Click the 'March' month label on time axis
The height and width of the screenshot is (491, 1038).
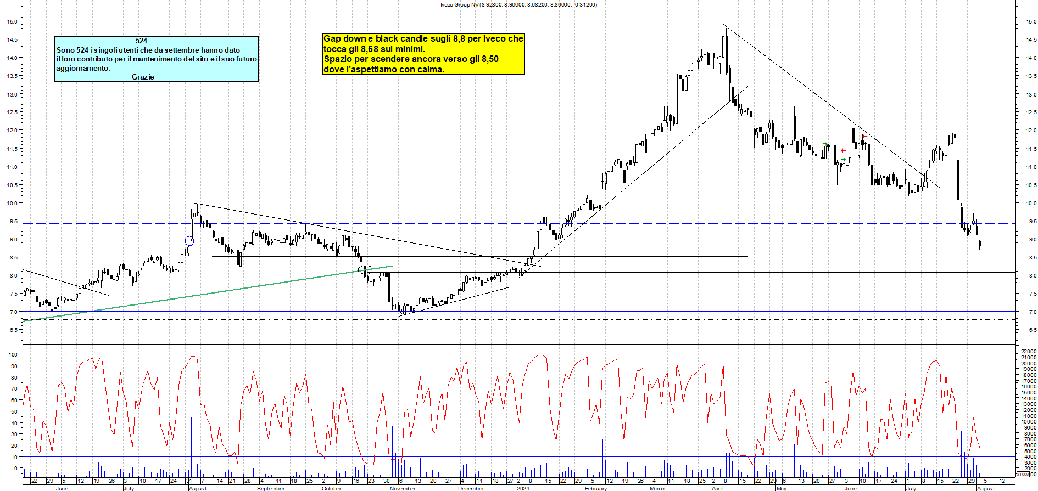(657, 488)
